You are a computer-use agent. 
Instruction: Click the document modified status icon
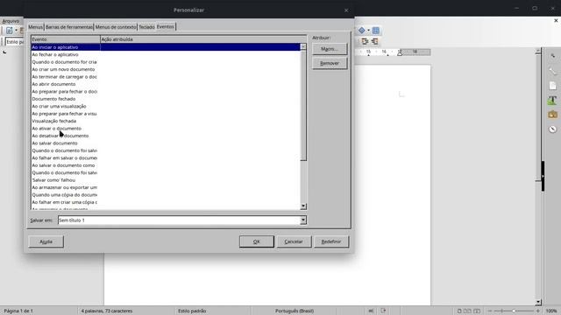[383, 311]
